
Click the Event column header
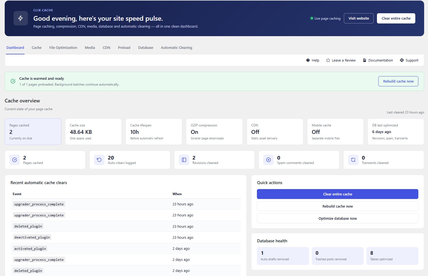pos(17,194)
